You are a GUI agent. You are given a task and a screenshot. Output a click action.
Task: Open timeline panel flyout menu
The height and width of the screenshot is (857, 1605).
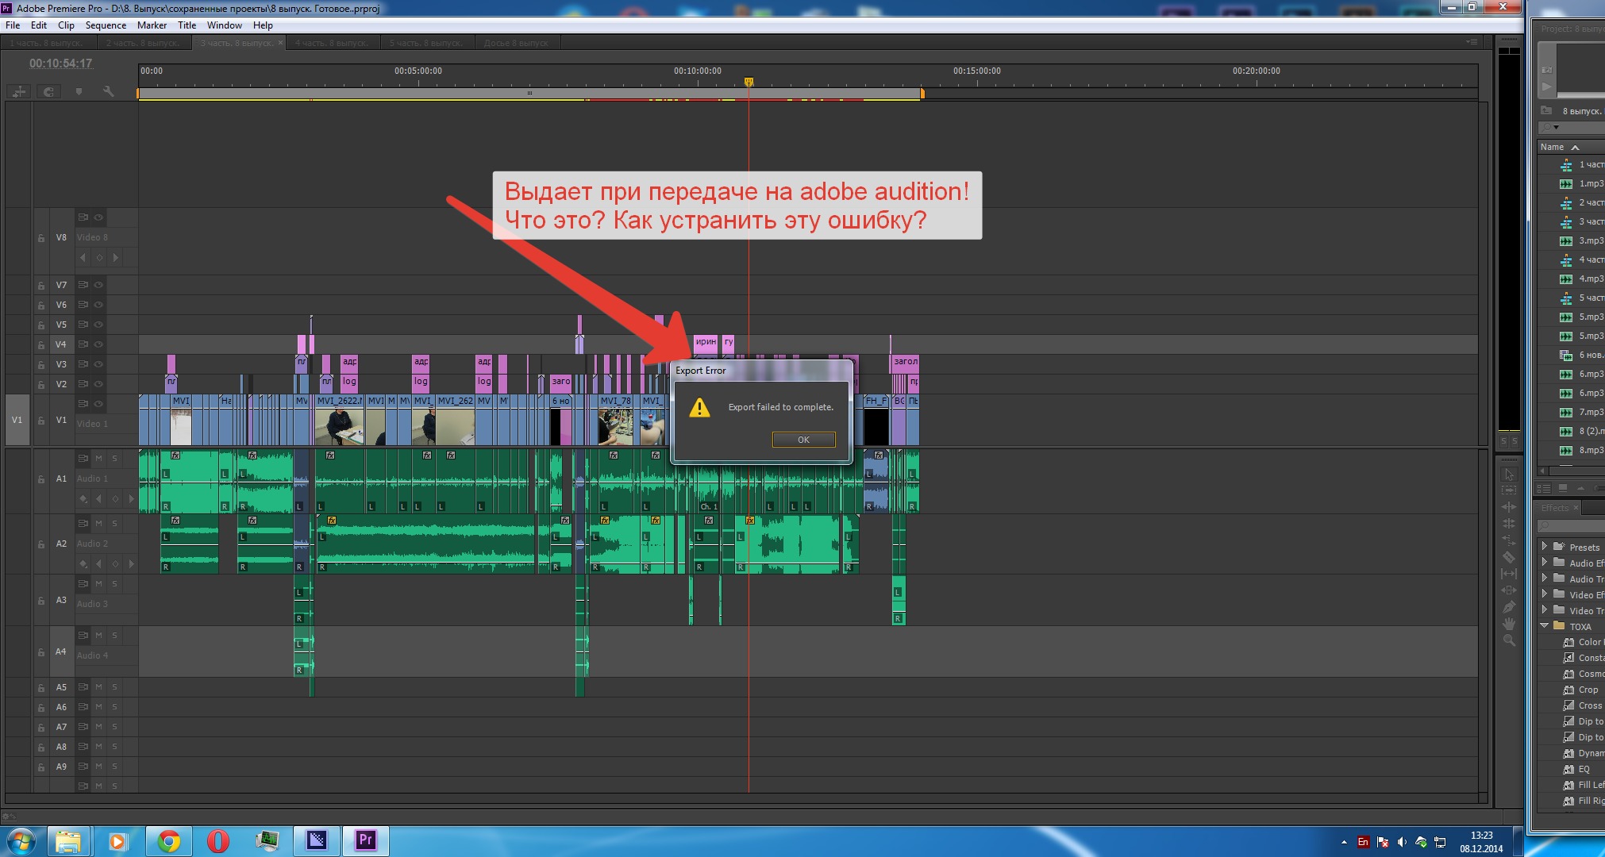pos(1472,42)
